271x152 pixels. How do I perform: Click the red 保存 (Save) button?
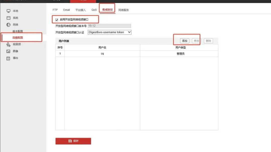point(73,141)
